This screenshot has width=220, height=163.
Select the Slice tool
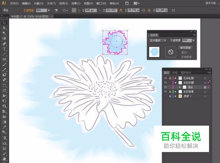click(x=4, y=153)
